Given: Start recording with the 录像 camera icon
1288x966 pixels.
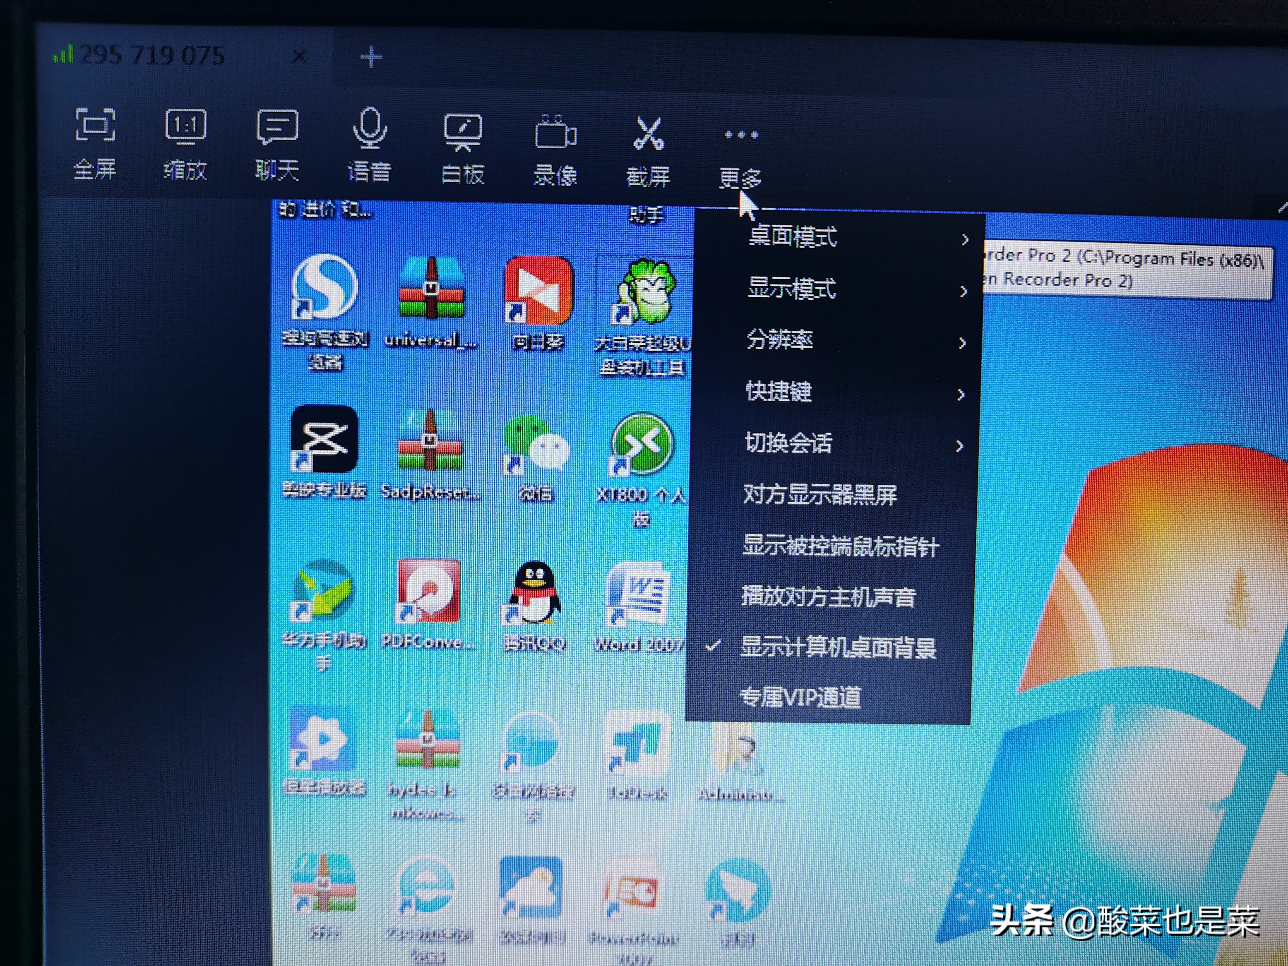Looking at the screenshot, I should point(555,133).
